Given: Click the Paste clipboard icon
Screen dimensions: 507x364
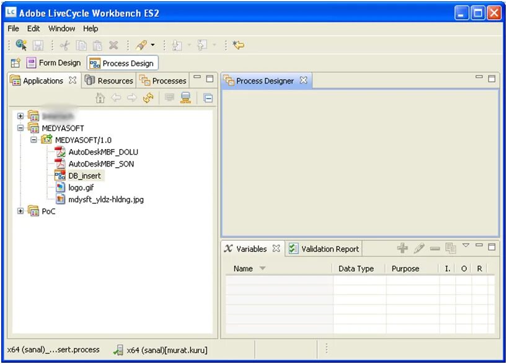Looking at the screenshot, I should 97,45.
